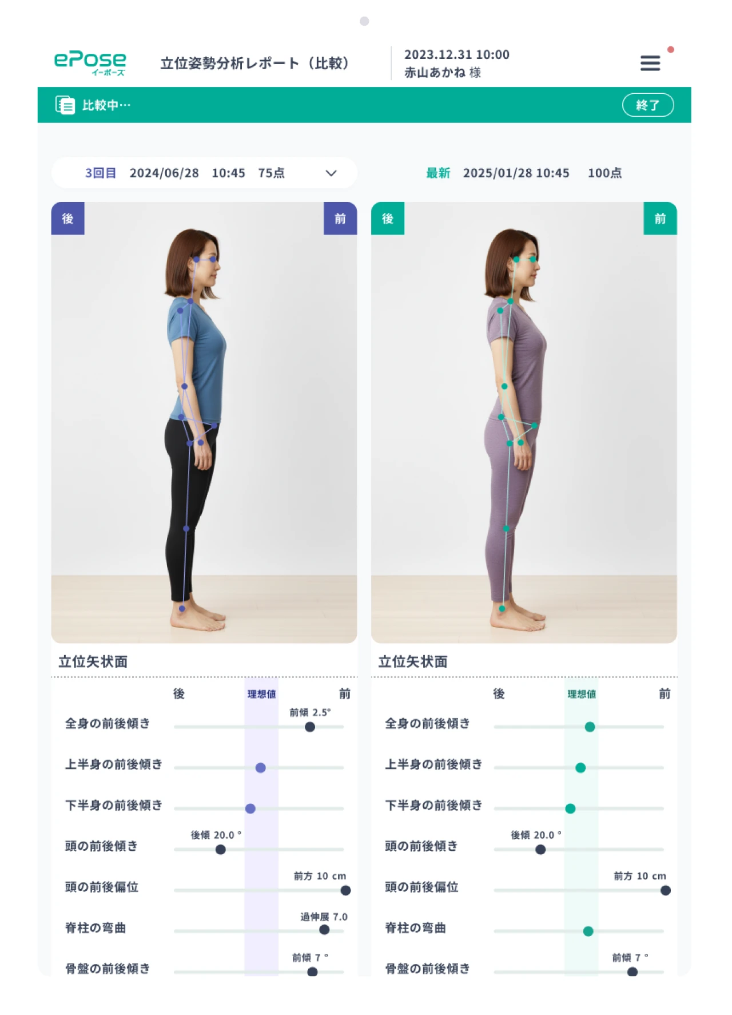Click the right side-view posture photo
The height and width of the screenshot is (1015, 732).
click(x=524, y=422)
